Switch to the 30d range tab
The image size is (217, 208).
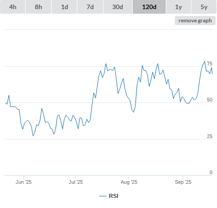pyautogui.click(x=118, y=7)
